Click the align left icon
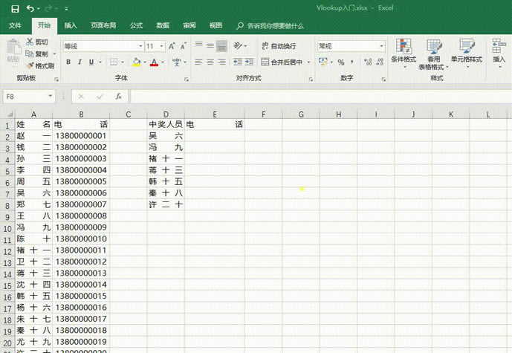Image resolution: width=512 pixels, height=353 pixels. (198, 62)
